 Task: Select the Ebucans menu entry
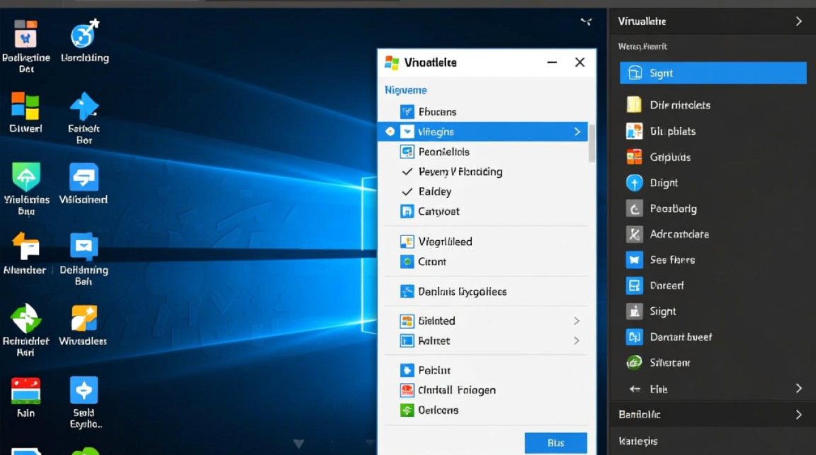(437, 112)
